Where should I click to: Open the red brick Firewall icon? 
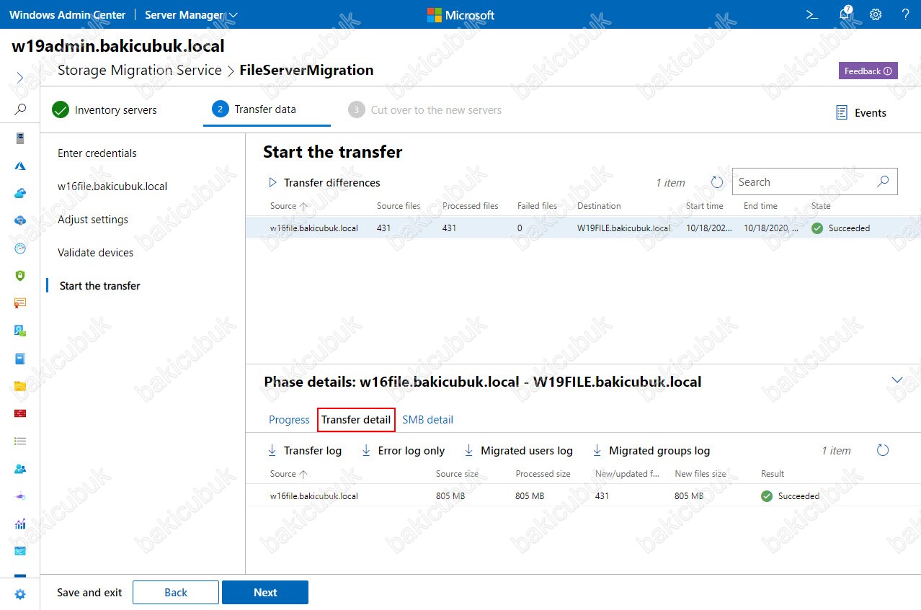[x=20, y=413]
